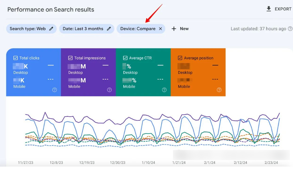This screenshot has width=293, height=175.
Task: Click the EXPORT button label
Action: click(283, 9)
